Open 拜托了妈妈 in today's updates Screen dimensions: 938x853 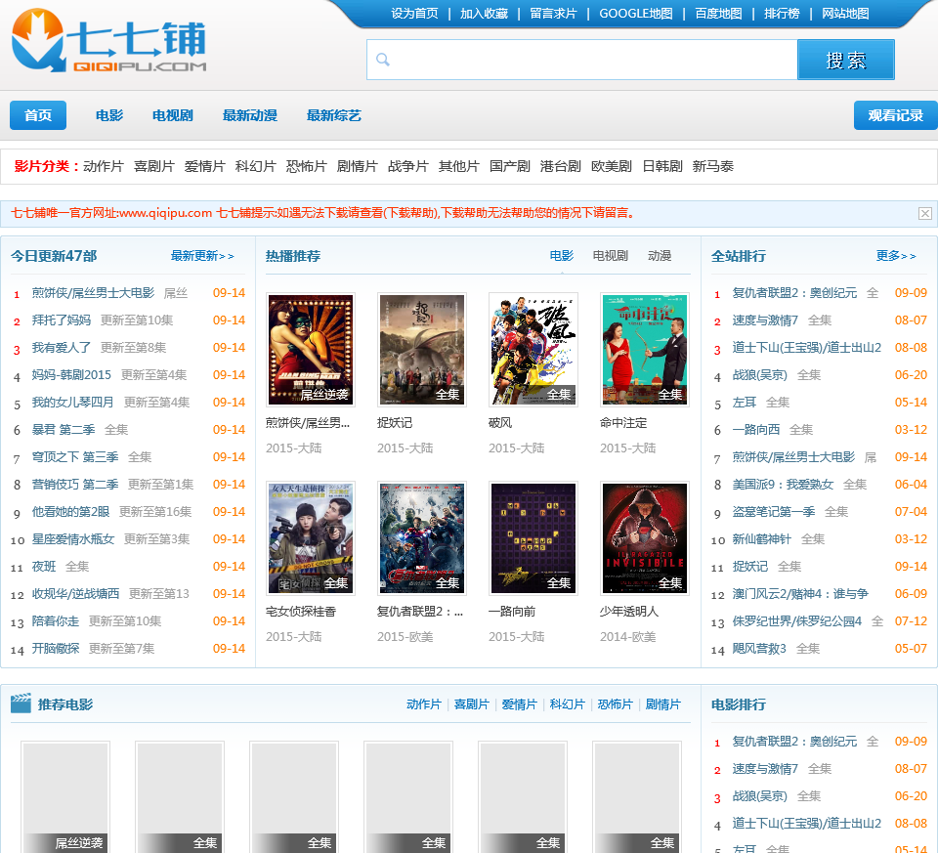point(61,320)
